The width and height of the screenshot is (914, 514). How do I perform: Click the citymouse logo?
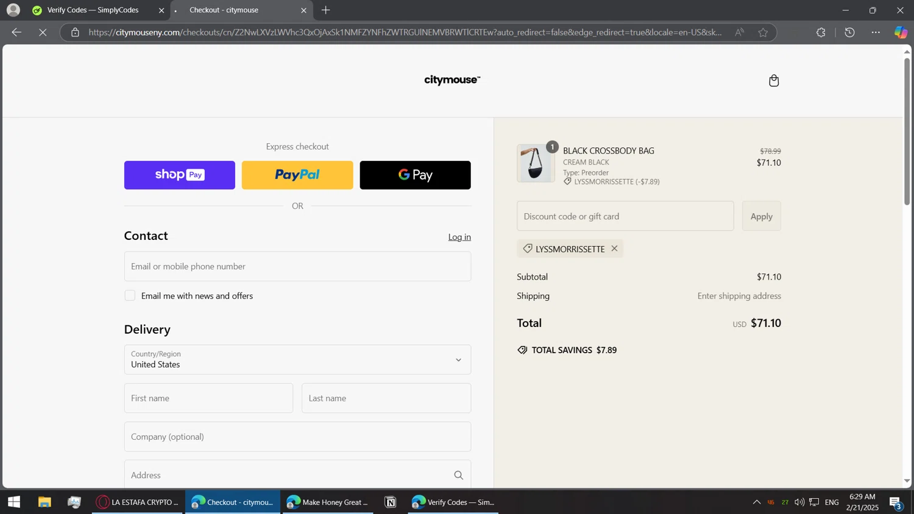(x=452, y=80)
